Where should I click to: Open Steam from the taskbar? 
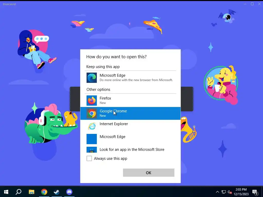pos(57,192)
